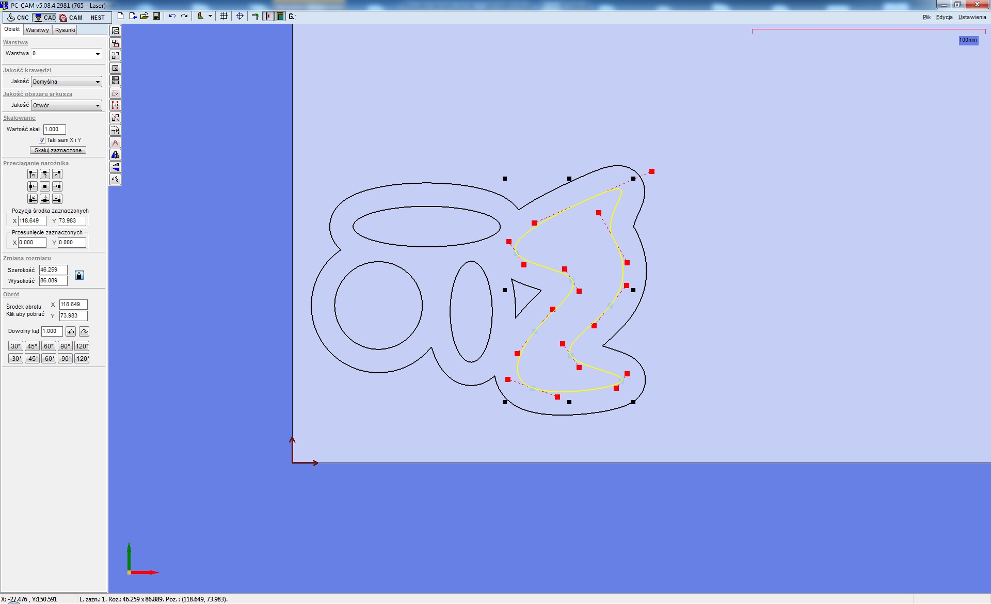991x604 pixels.
Task: Click the squares with red diagonal line icon
Action: pos(116,118)
